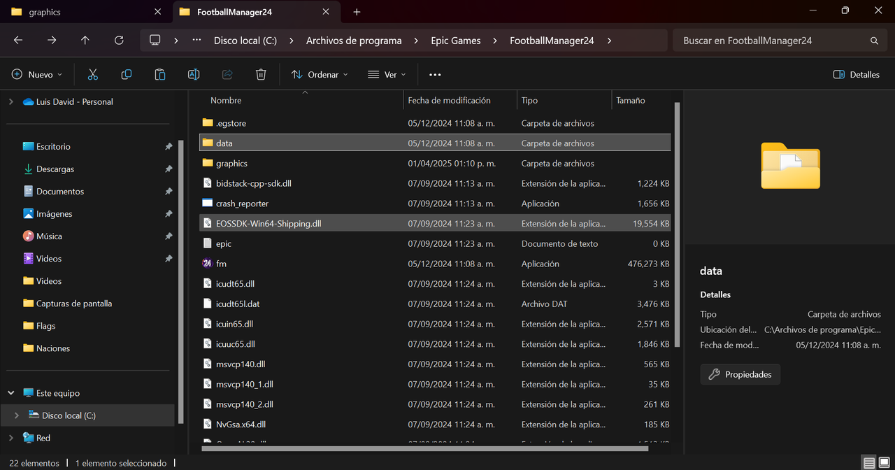Switch to large thumbnails view icon
Screen dimensions: 895x470
(884, 463)
